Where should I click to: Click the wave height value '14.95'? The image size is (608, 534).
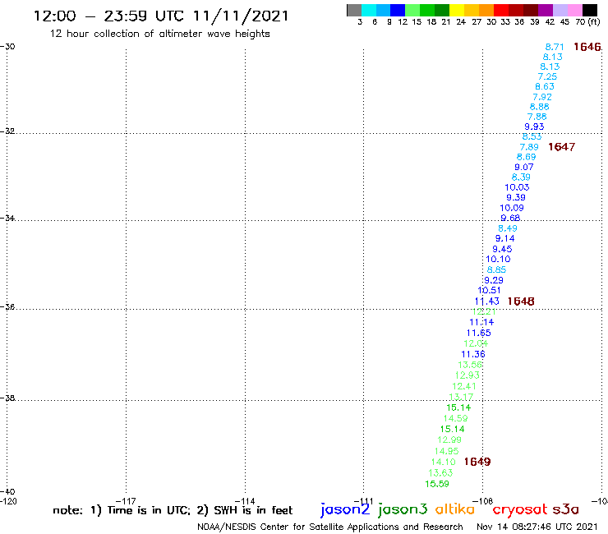(x=447, y=451)
